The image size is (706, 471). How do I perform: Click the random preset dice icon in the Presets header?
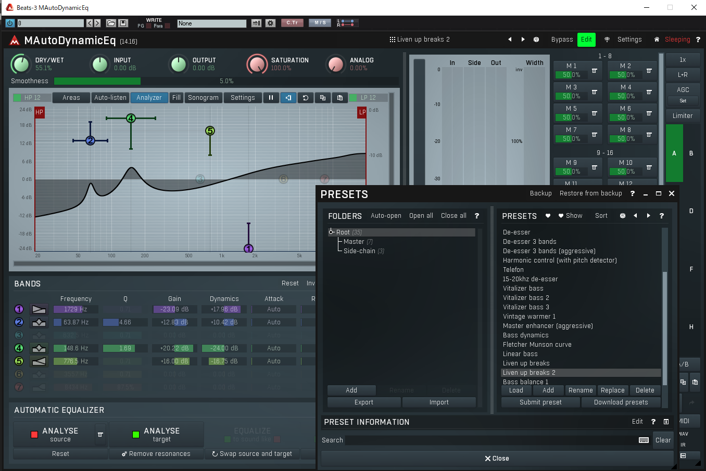623,216
